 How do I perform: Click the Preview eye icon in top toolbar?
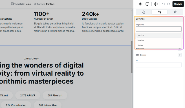click(140, 4)
